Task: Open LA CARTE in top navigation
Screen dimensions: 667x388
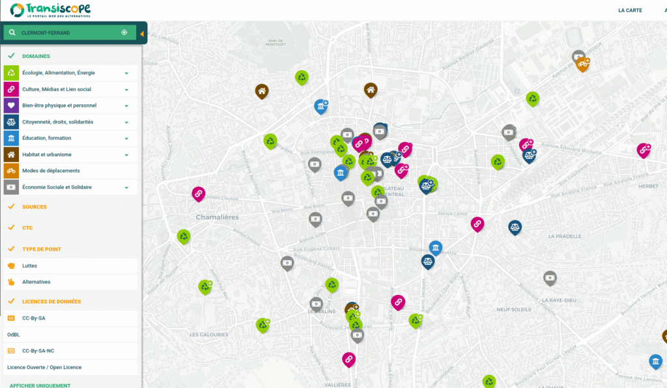Action: [630, 10]
